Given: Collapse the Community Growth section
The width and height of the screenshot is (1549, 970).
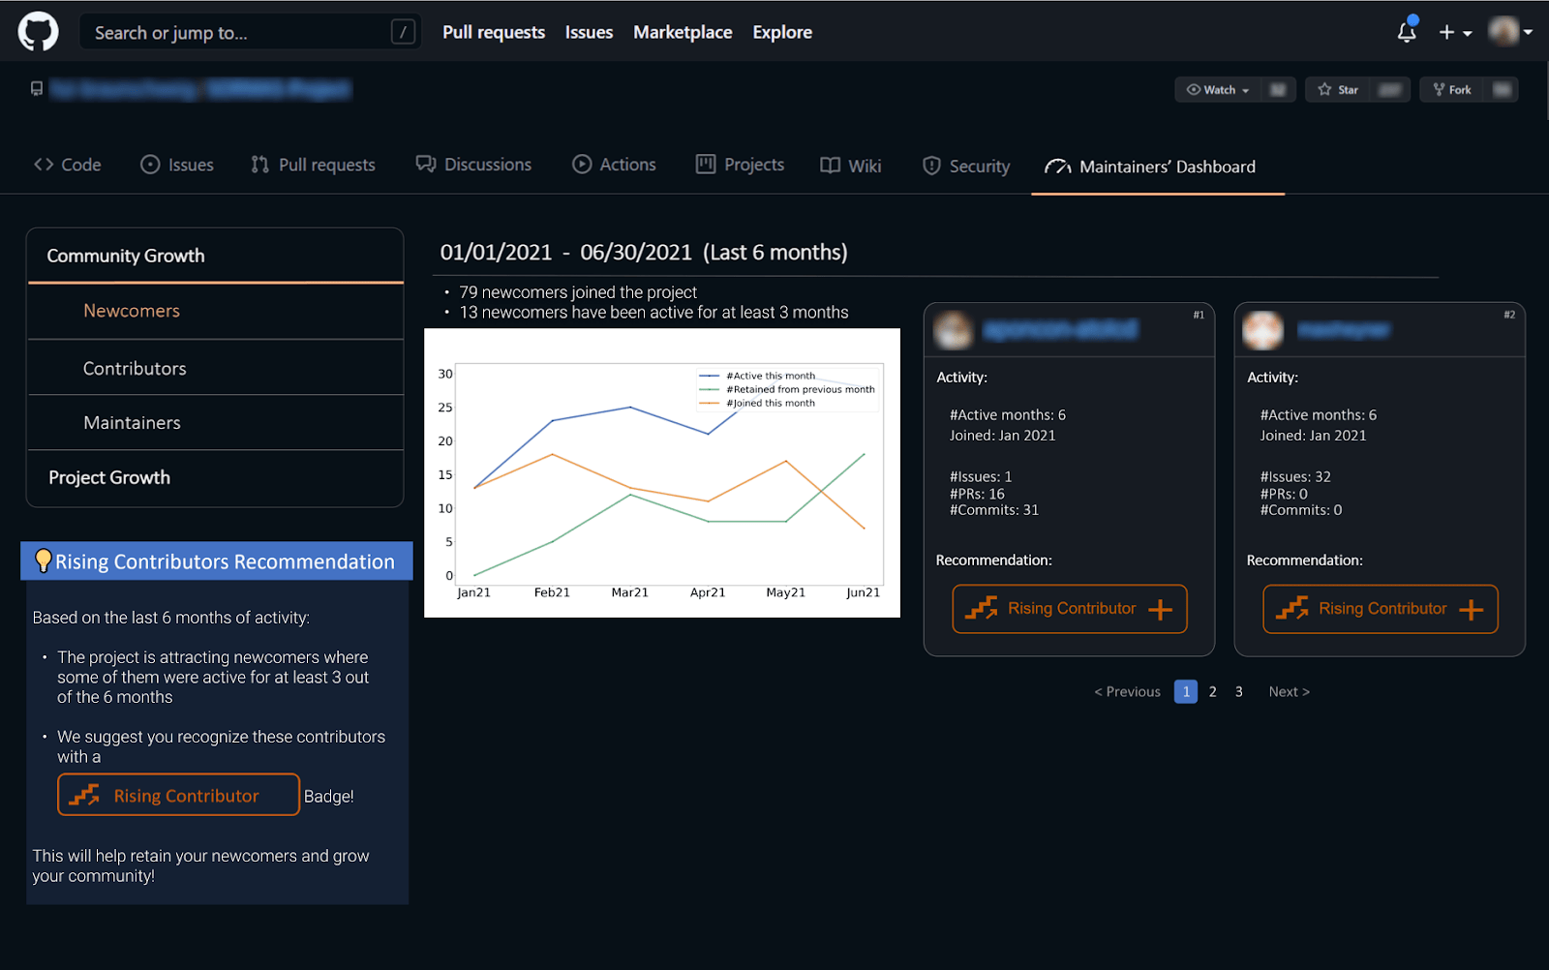Looking at the screenshot, I should [x=215, y=256].
